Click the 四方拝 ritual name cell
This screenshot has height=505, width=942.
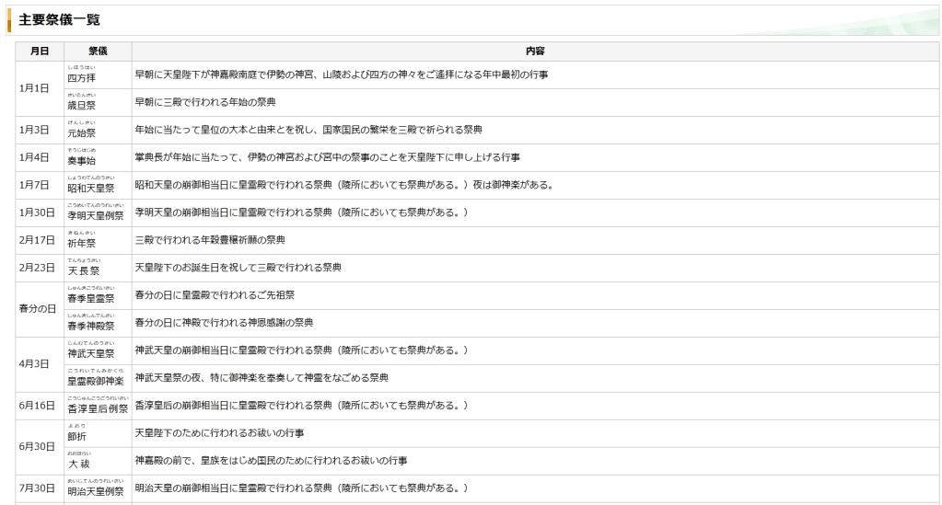[x=81, y=78]
